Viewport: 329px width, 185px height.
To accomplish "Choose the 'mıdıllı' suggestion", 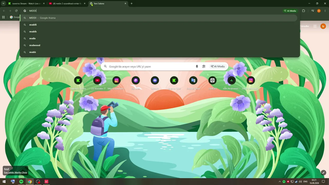I will [x=159, y=32].
